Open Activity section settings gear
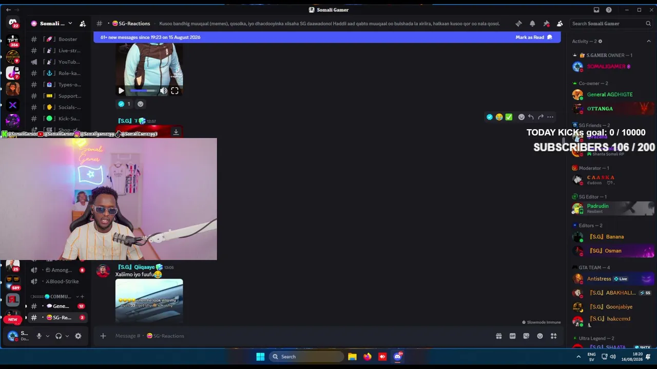This screenshot has height=369, width=657. coord(600,42)
